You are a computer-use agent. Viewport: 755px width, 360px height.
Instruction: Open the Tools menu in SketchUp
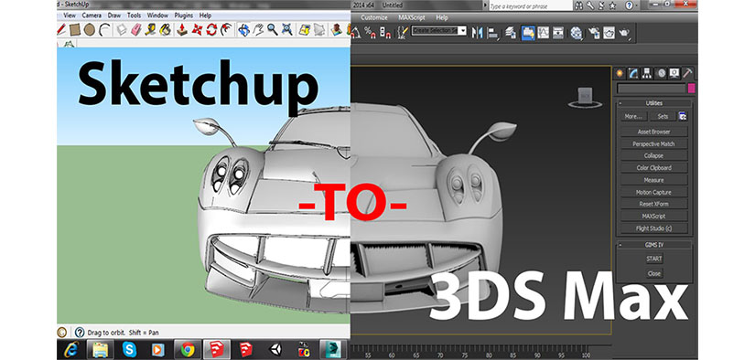[x=134, y=16]
